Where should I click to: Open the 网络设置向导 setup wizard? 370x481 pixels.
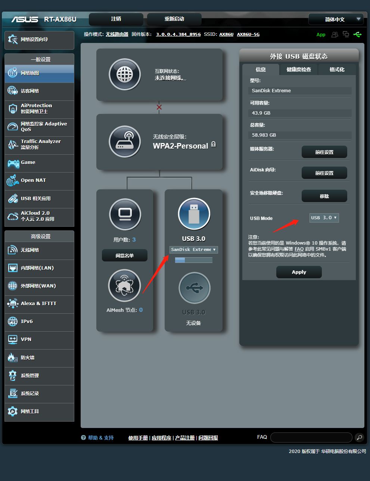pos(39,40)
